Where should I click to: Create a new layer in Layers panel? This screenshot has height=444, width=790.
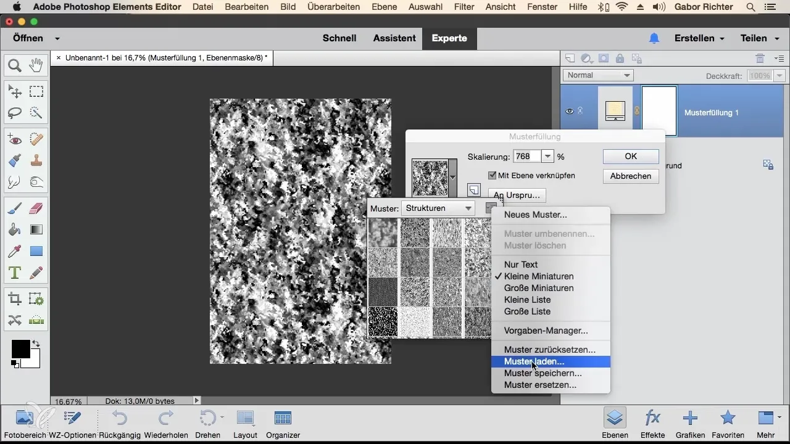coord(570,59)
